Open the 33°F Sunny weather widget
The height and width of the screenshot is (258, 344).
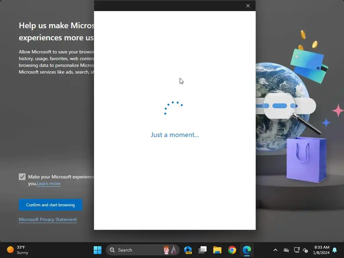point(18,250)
